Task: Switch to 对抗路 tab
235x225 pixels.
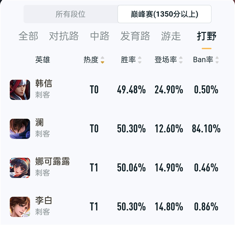Action: pos(64,36)
